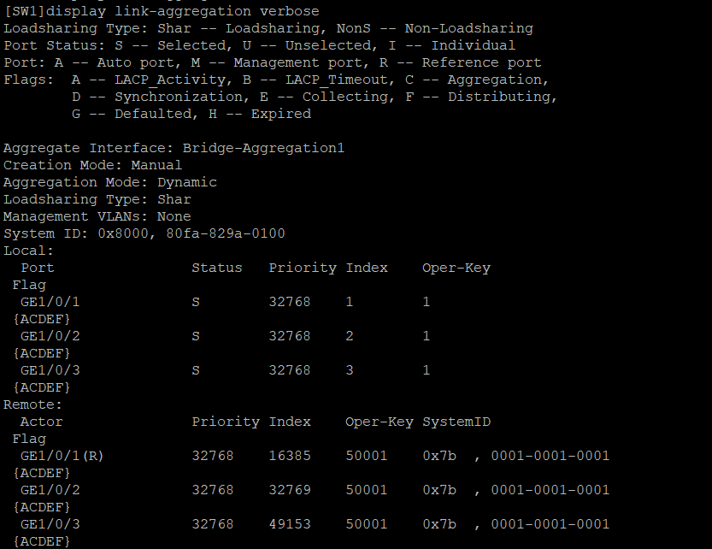Click '0001-0001-0001' in the row with index 32769
The height and width of the screenshot is (549, 712).
(550, 490)
